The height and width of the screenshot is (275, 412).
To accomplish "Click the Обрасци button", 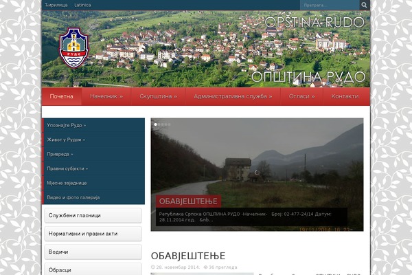I will [x=93, y=269].
